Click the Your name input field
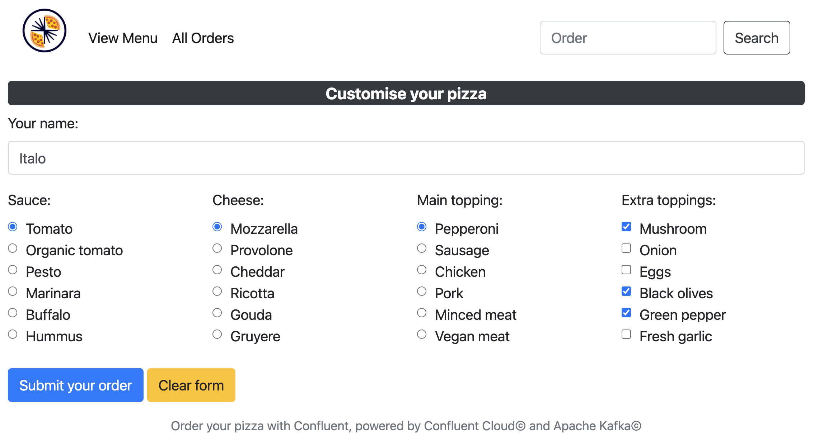Image resolution: width=814 pixels, height=441 pixels. [406, 158]
